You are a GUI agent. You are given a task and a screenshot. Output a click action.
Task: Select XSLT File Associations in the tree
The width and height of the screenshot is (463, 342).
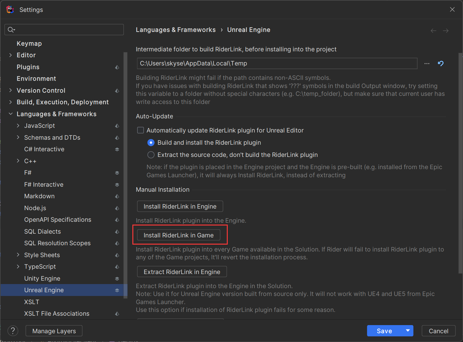57,314
